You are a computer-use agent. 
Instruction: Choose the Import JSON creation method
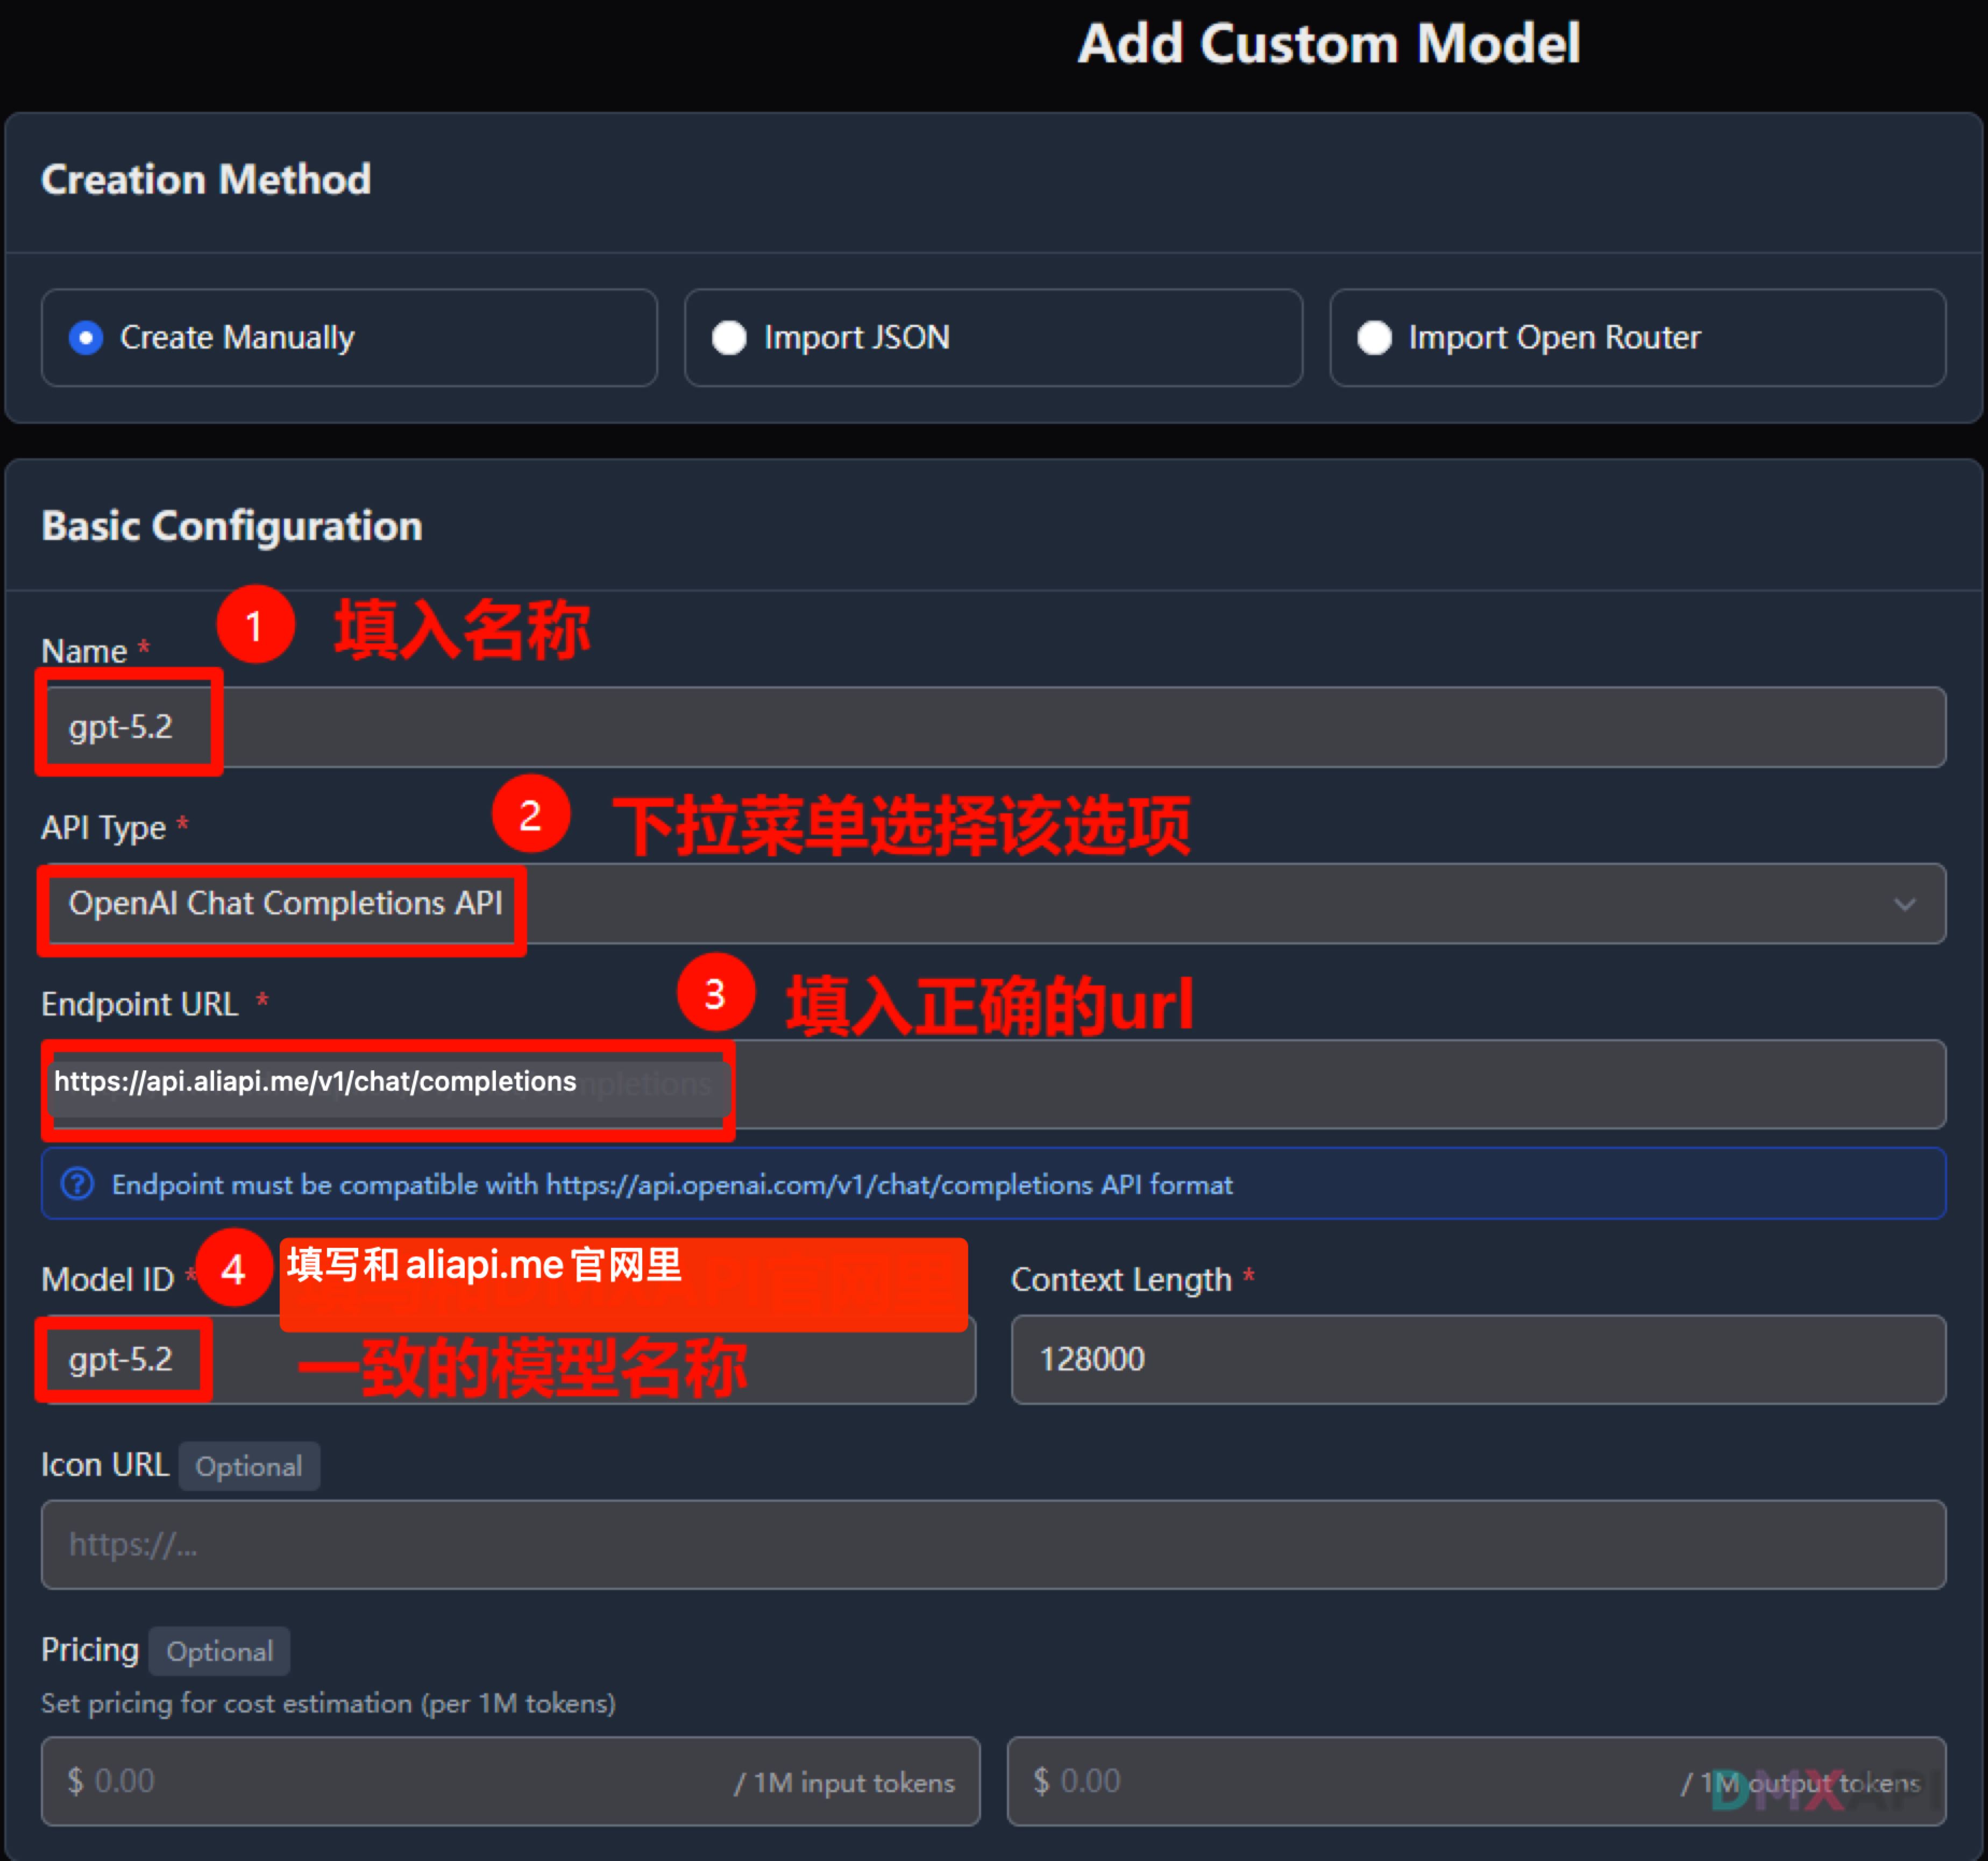point(993,338)
